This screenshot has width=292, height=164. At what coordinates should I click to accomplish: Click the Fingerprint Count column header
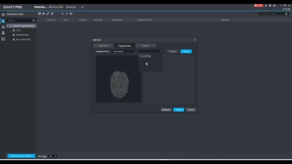coord(145,20)
